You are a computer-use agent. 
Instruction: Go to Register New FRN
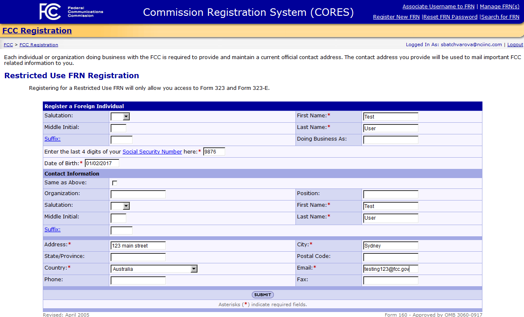pos(396,17)
